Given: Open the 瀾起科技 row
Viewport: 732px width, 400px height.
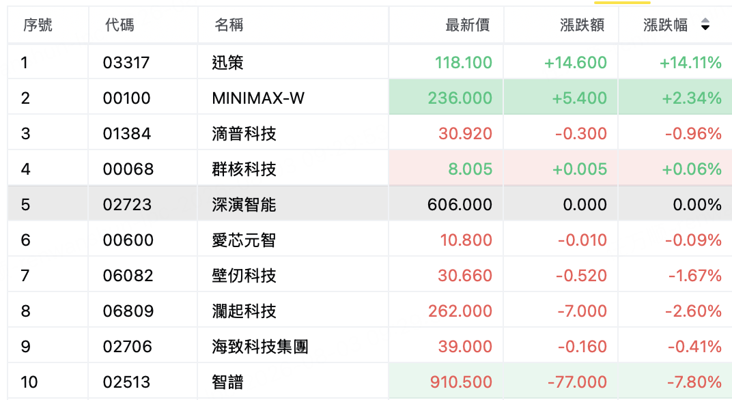Looking at the screenshot, I should (x=369, y=311).
